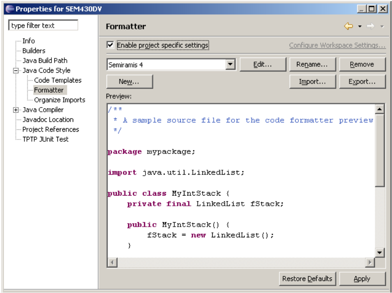Toggle Enable project specific settings checkbox
Image resolution: width=392 pixels, height=293 pixels.
(110, 45)
